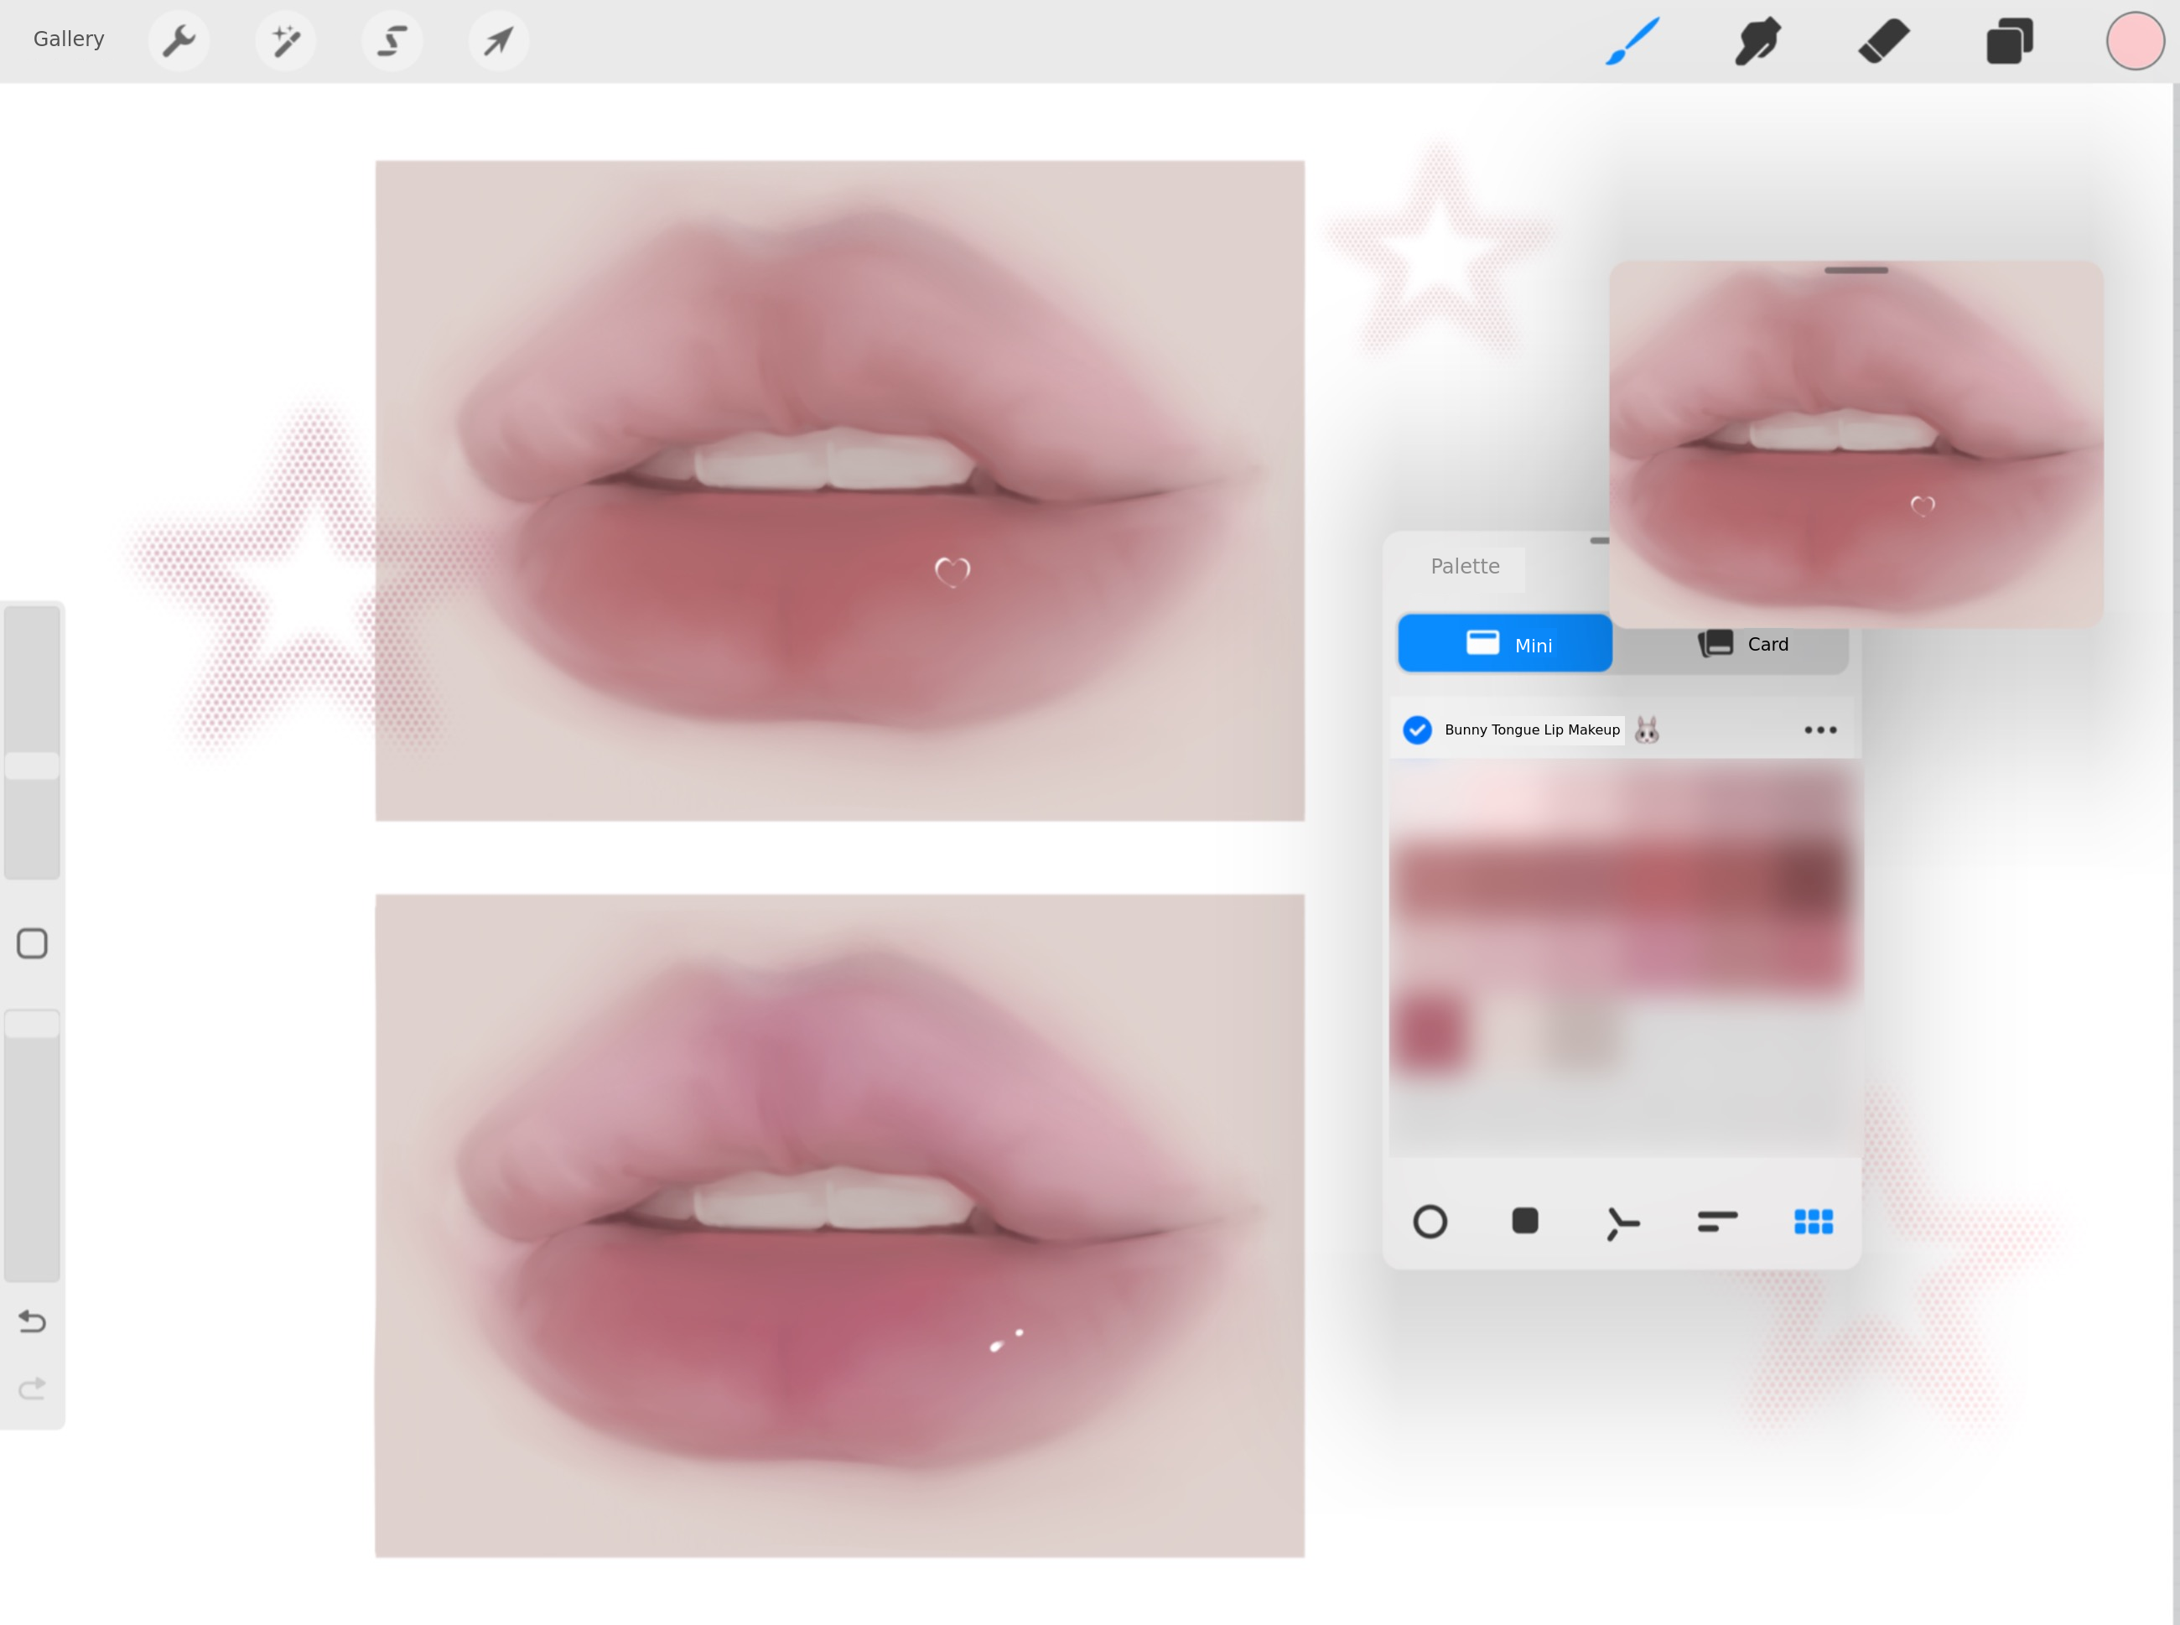Switch to the color Disc tab

(1430, 1222)
